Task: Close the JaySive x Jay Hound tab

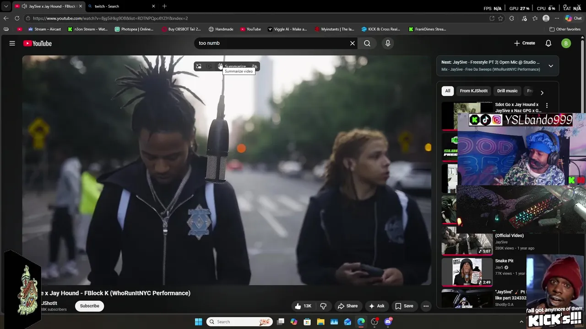Action: tap(80, 6)
